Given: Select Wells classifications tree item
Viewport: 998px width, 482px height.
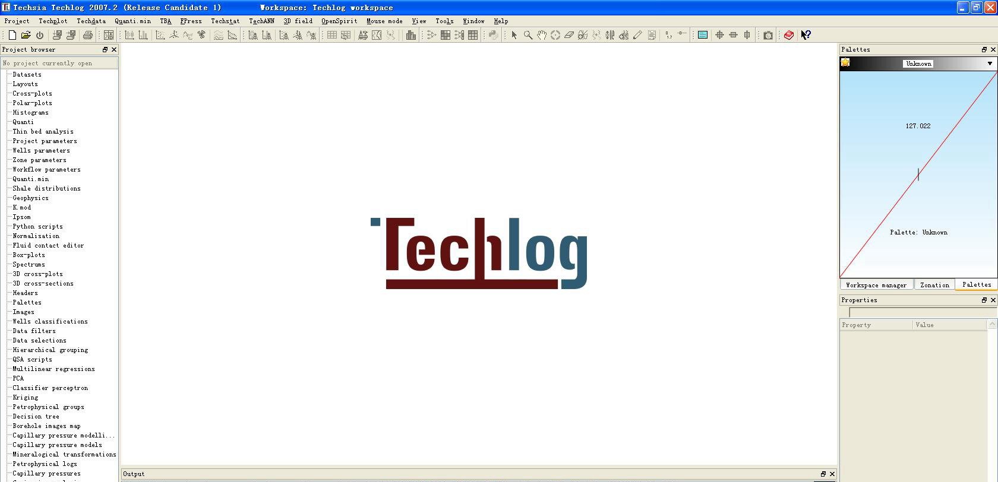Looking at the screenshot, I should [50, 322].
